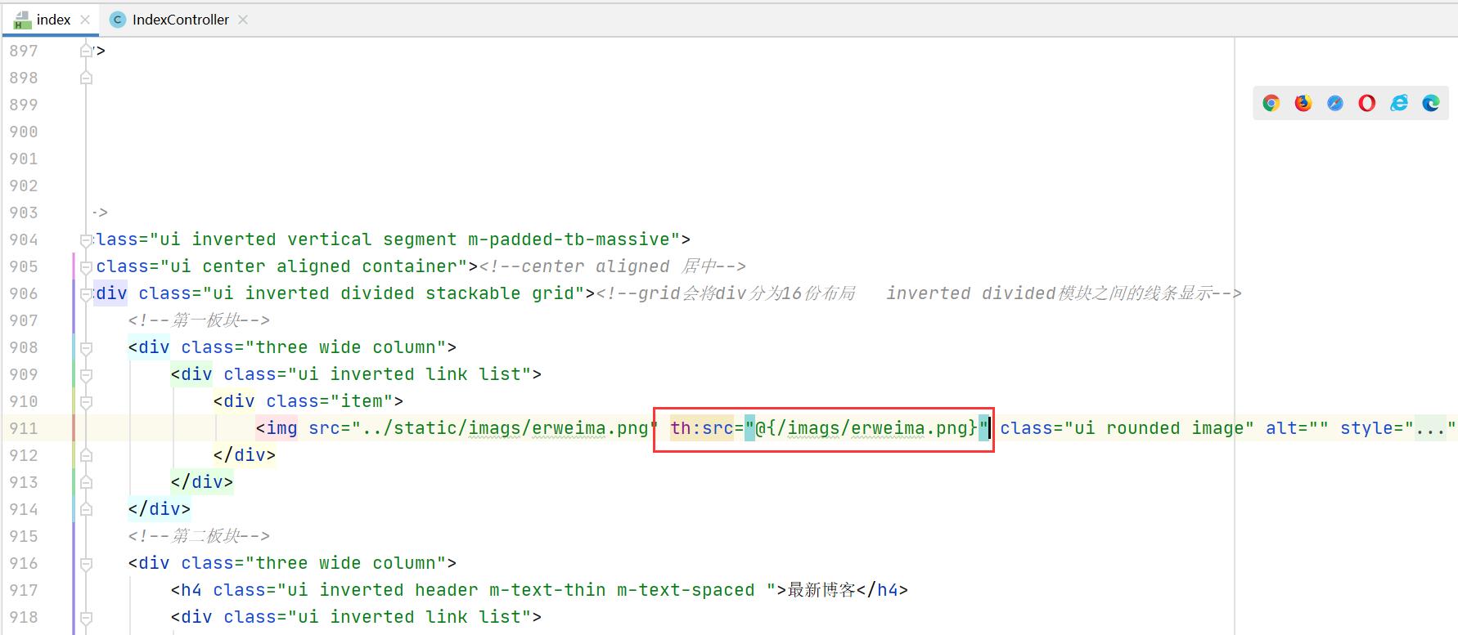Click the "第二板块" comment

point(198,536)
